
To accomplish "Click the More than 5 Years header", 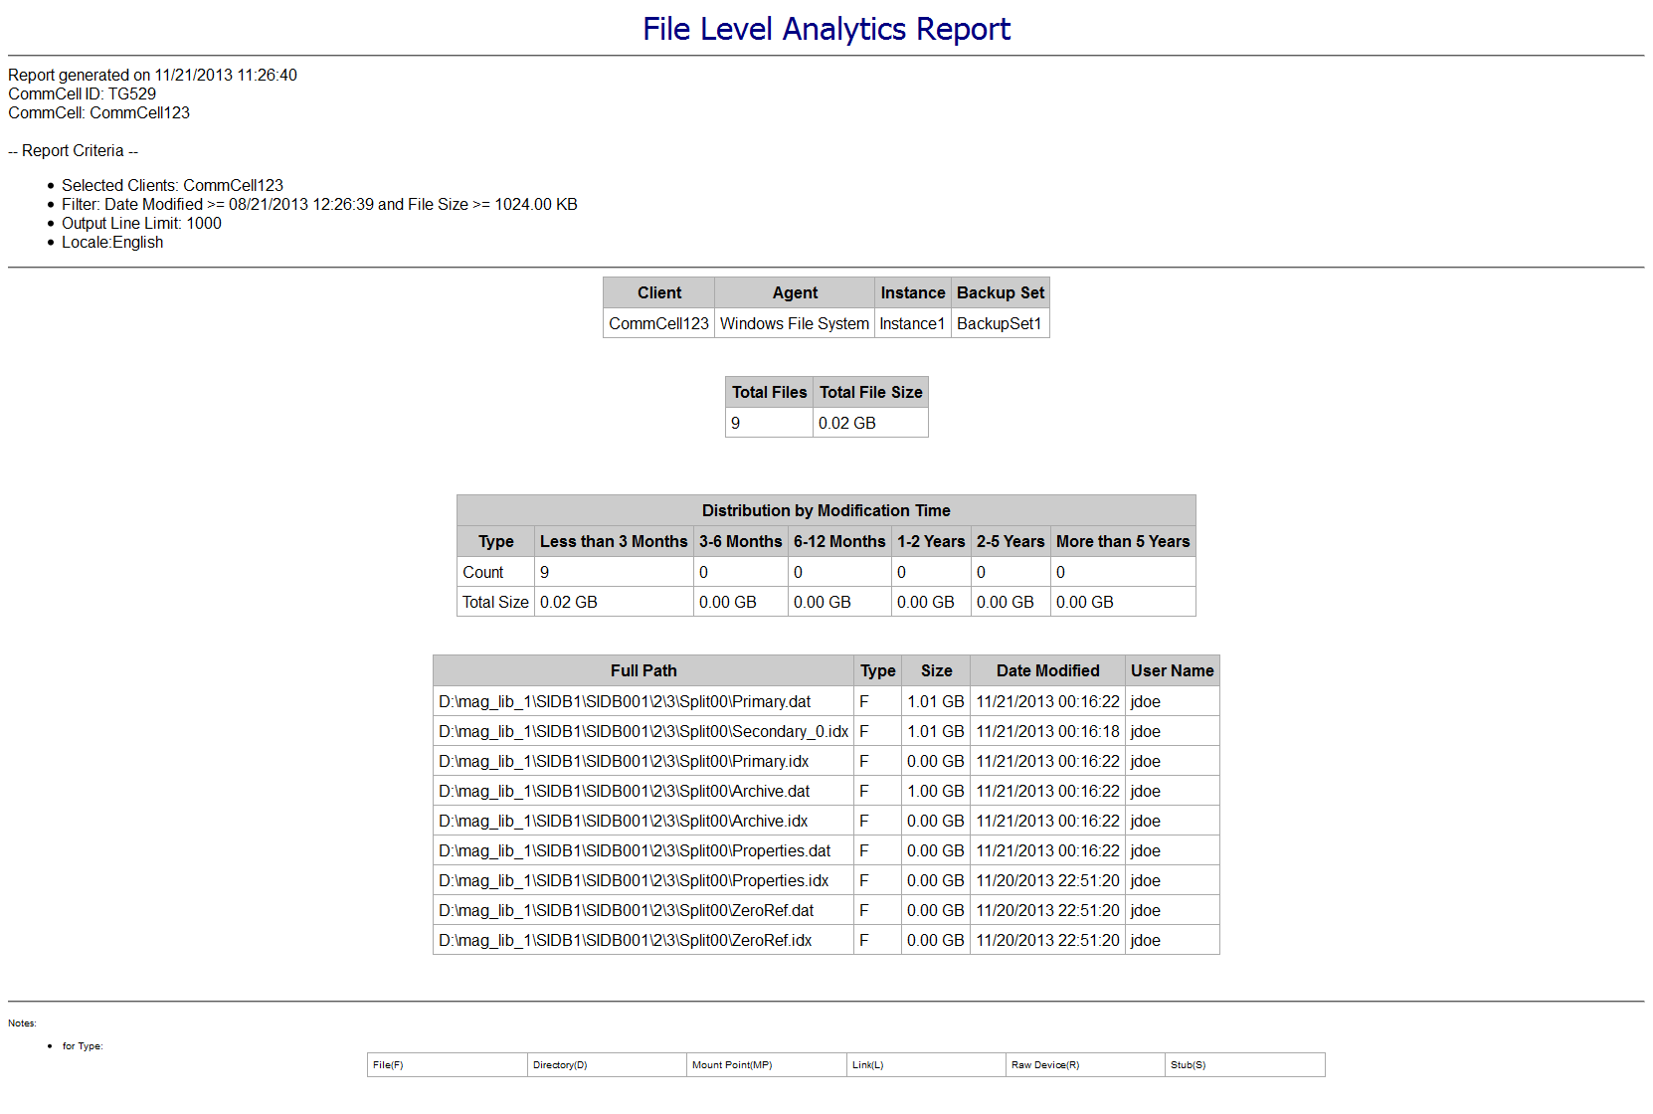I will click(1122, 541).
